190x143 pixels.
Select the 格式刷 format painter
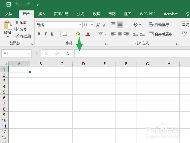tap(23, 36)
